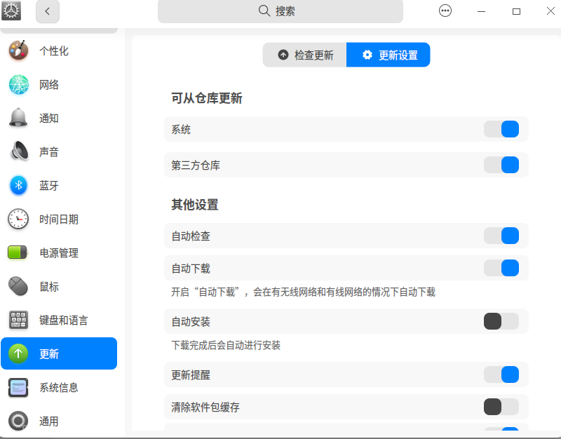Click the 鼠标 mouse icon

point(18,286)
